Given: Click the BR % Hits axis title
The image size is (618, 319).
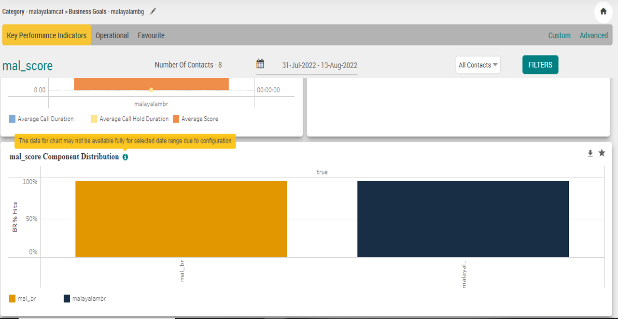Looking at the screenshot, I should (x=15, y=217).
